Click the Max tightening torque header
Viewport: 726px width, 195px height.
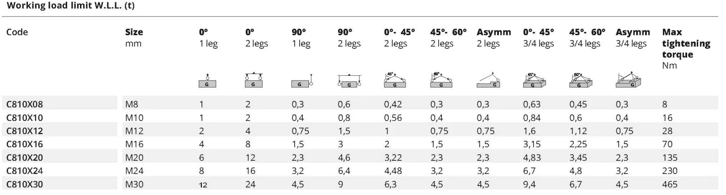tap(686, 43)
